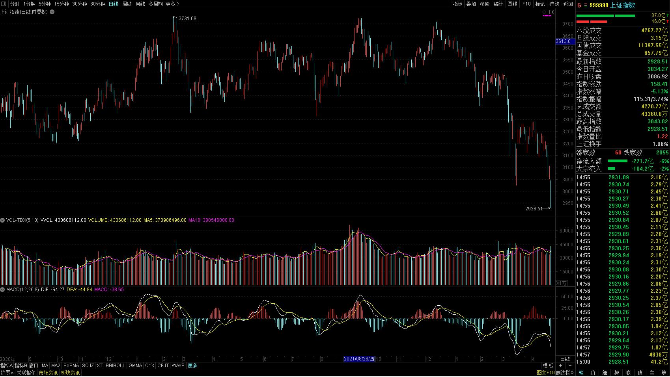Image resolution: width=670 pixels, height=377 pixels.
Task: Switch to 30分钟 period
Action: 80,4
